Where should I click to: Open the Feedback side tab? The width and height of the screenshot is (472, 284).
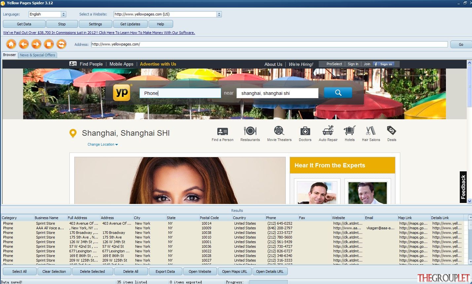[463, 187]
